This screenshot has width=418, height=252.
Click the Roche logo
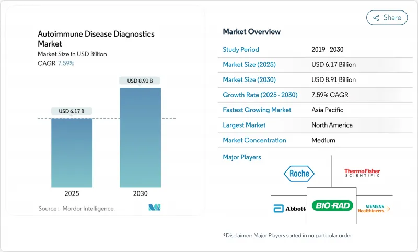[x=299, y=173]
